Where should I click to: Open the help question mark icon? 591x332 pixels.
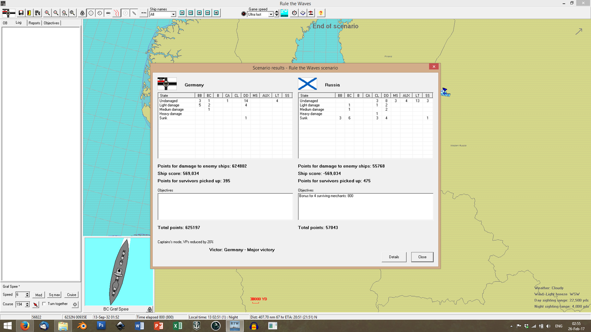click(321, 13)
